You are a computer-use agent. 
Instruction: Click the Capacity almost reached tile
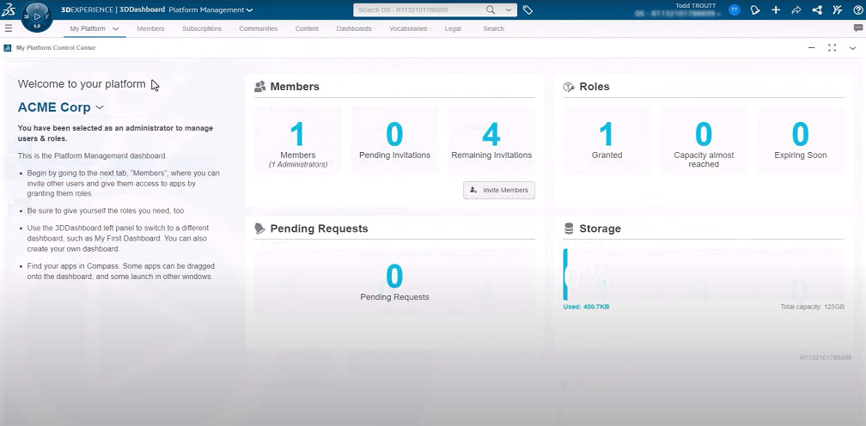click(704, 141)
